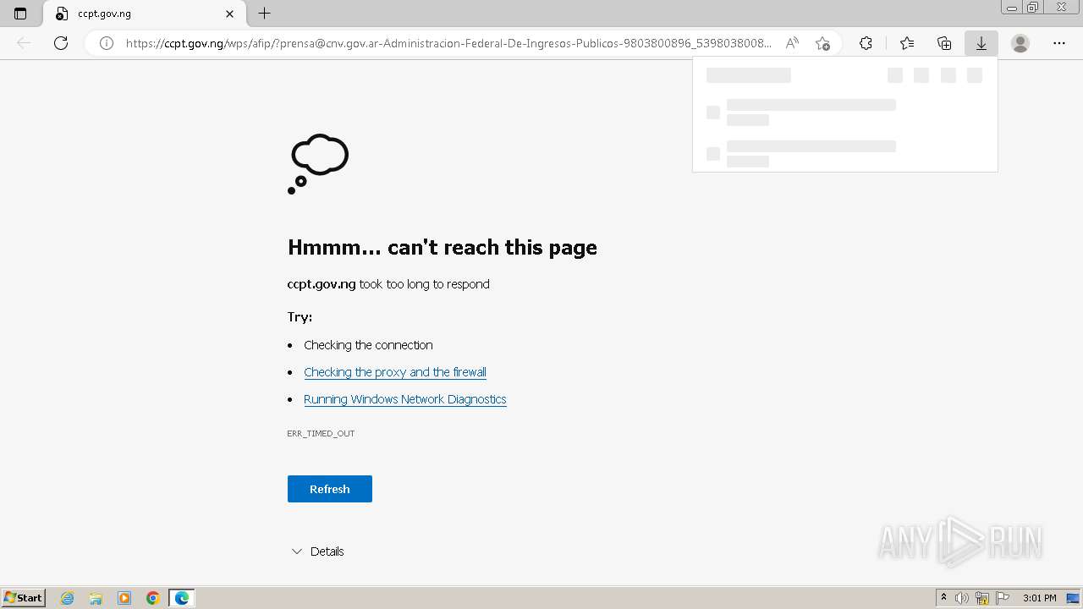The height and width of the screenshot is (609, 1083).
Task: Click the address bar URL field
Action: tap(448, 43)
